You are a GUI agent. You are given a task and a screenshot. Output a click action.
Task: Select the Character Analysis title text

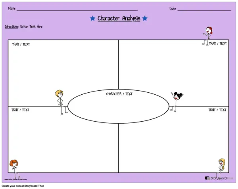pos(119,18)
